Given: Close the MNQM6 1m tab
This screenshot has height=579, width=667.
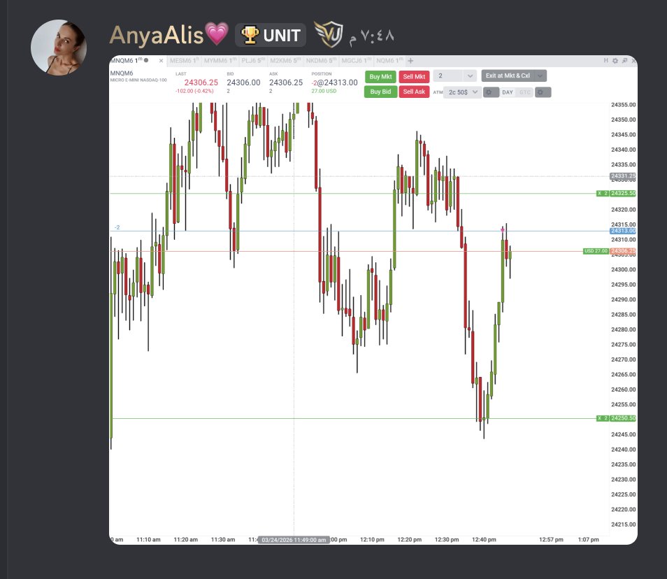Looking at the screenshot, I should tap(161, 62).
